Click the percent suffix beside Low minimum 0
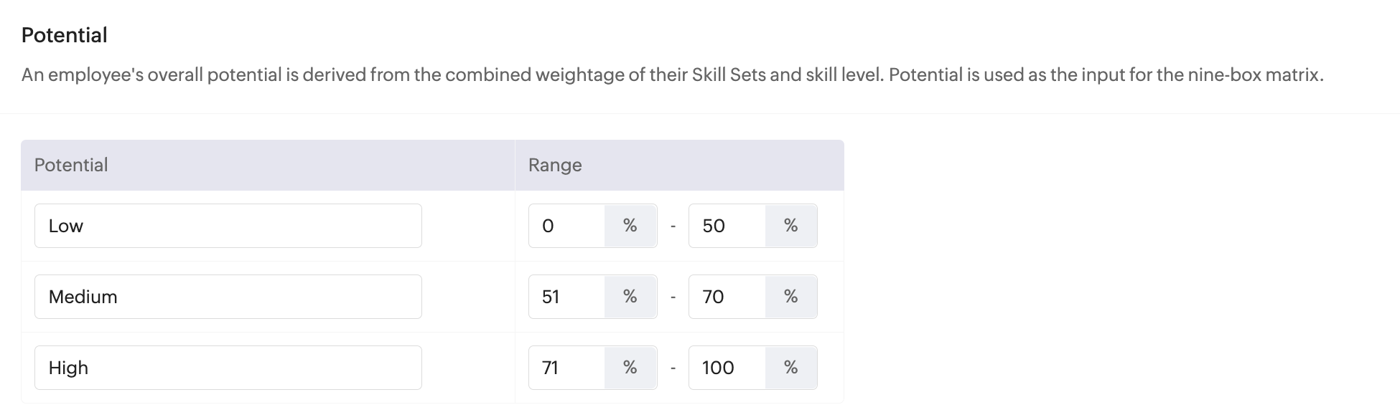Image resolution: width=1400 pixels, height=420 pixels. point(630,226)
